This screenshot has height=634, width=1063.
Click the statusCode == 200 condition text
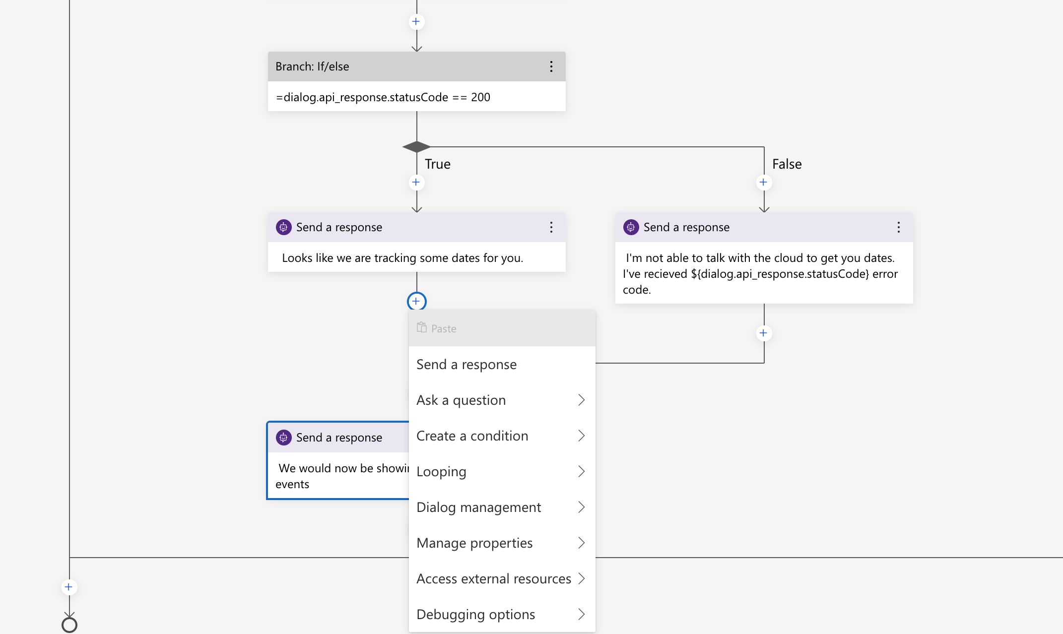point(383,97)
